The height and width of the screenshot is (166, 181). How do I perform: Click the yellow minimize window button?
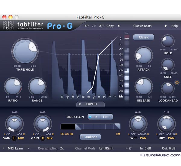11,17
